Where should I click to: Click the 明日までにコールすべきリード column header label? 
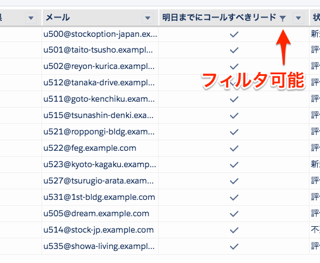(x=219, y=18)
